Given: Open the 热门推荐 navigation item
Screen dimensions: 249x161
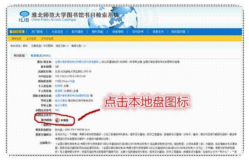Looking at the screenshot, I should [37, 32].
